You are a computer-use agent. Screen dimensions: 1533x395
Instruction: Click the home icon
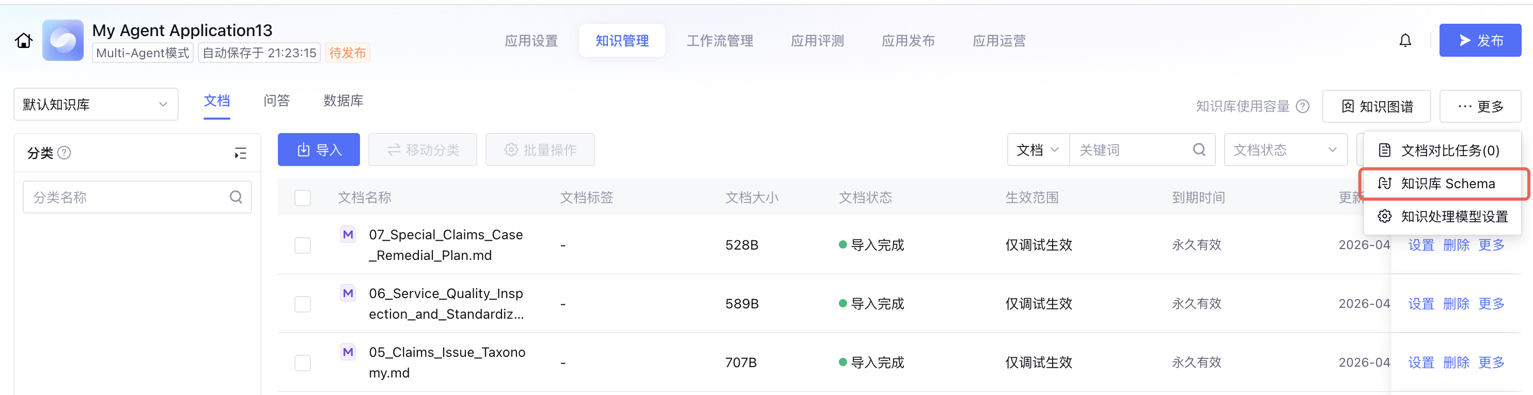tap(24, 40)
